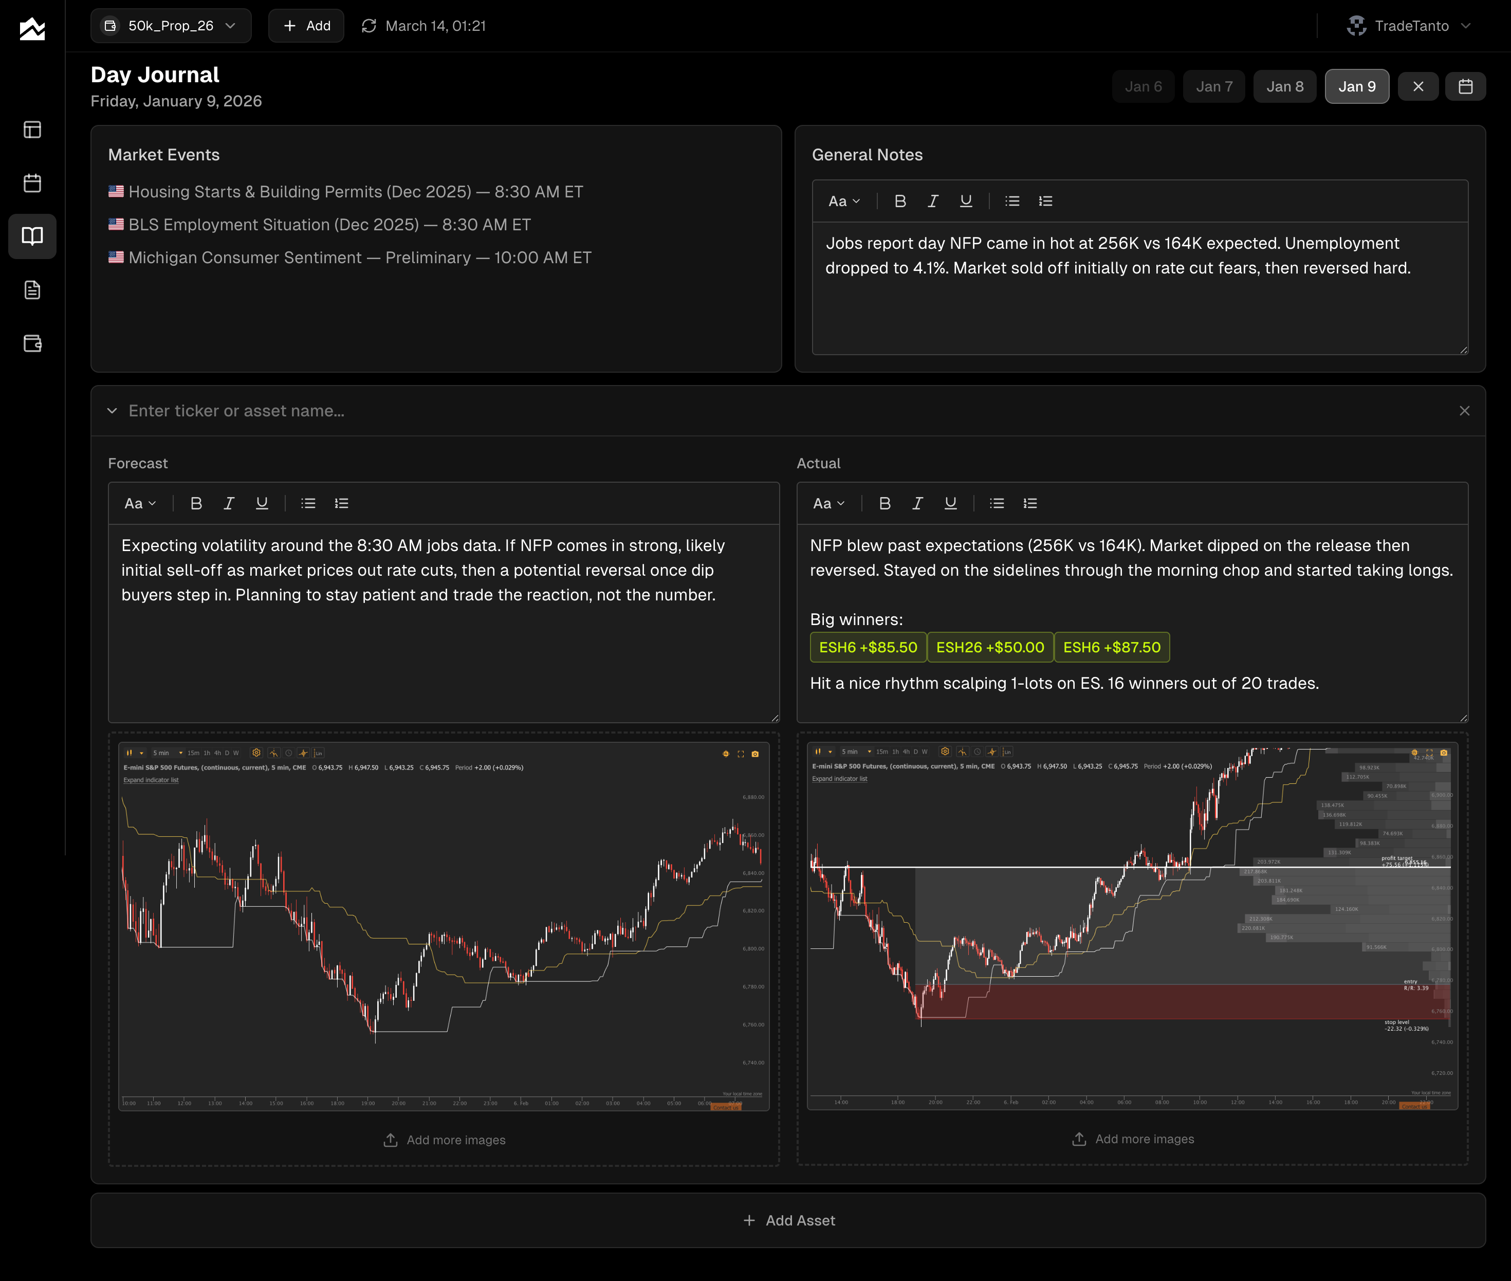
Task: Open the dashboard layout sidebar icon
Action: pos(32,130)
